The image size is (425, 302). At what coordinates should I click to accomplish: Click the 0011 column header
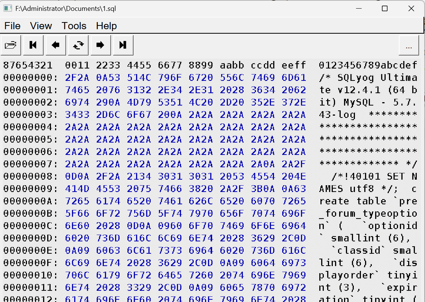(77, 65)
